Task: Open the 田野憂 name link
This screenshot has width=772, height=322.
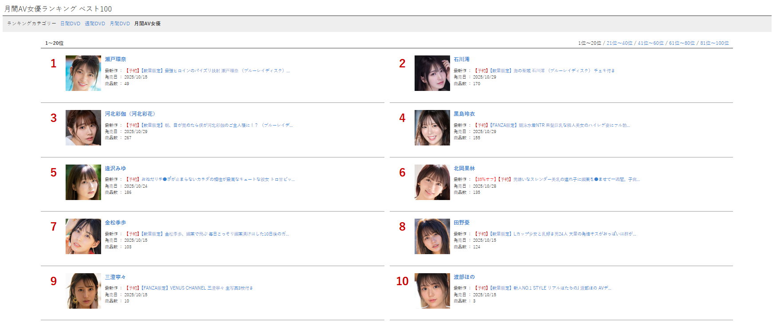Action: click(x=462, y=223)
